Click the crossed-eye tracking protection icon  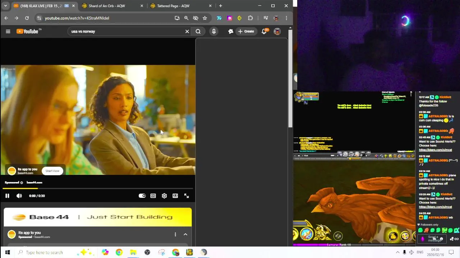(x=195, y=18)
